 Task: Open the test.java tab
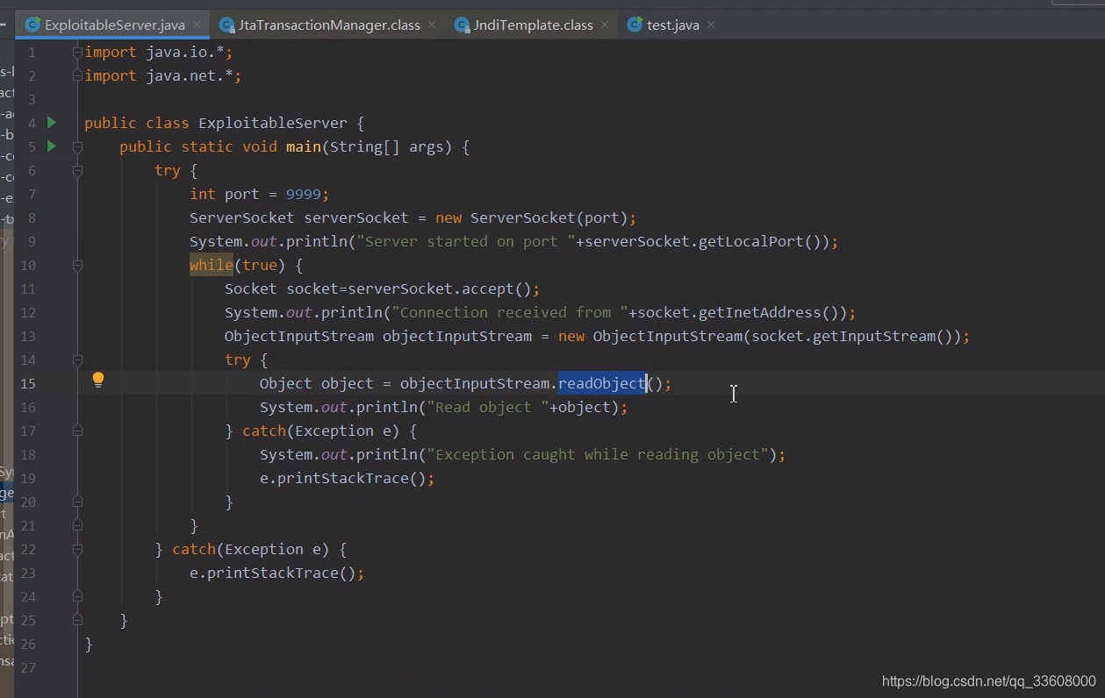(672, 25)
